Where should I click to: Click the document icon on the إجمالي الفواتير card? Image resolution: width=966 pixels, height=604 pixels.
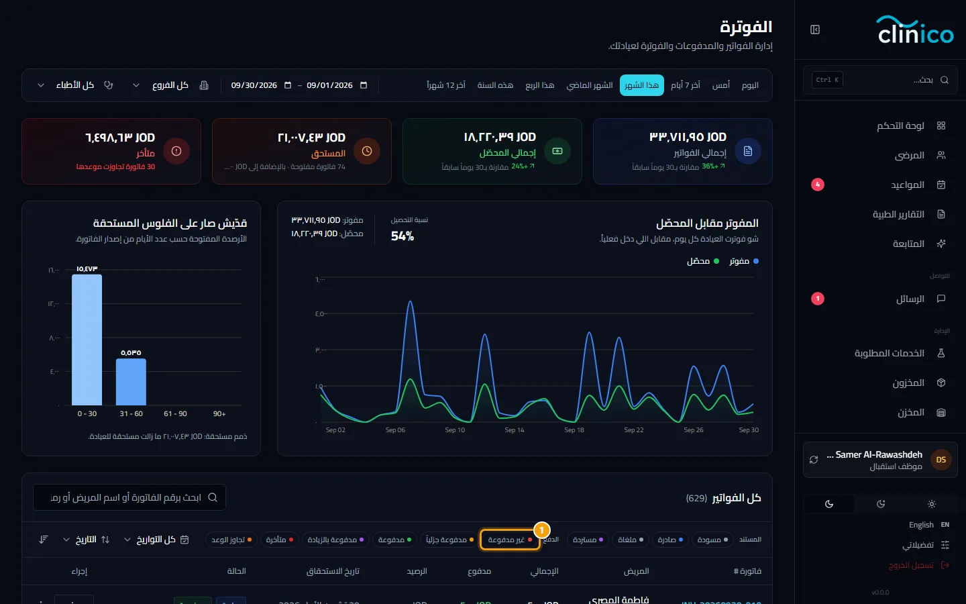(748, 151)
